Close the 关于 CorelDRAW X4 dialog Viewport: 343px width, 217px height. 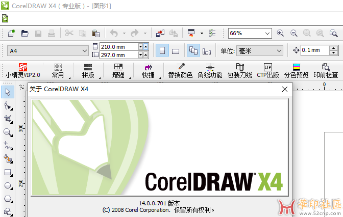pyautogui.click(x=285, y=89)
